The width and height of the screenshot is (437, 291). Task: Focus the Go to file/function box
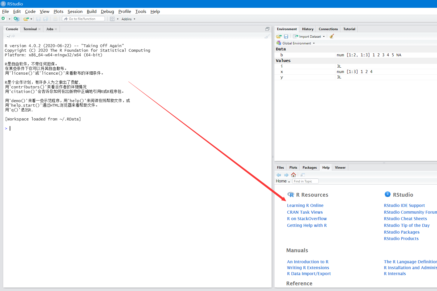83,19
